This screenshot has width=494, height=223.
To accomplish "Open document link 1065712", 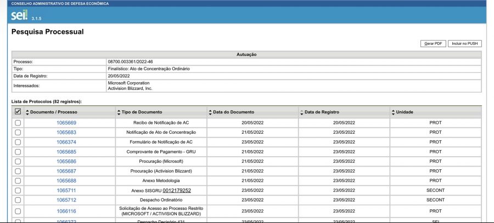I will coord(66,200).
